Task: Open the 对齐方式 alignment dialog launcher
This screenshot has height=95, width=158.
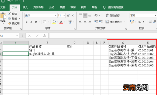Action: 126,29
